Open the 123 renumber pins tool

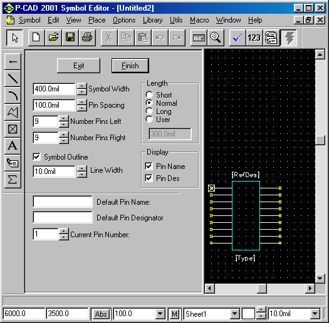coord(254,38)
